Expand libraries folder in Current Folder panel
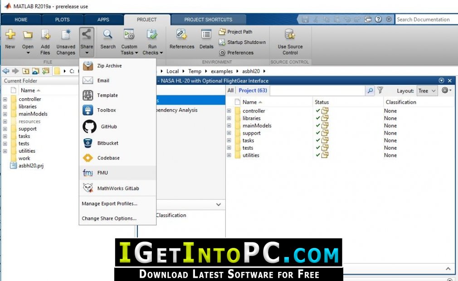The width and height of the screenshot is (458, 281). pyautogui.click(x=5, y=107)
